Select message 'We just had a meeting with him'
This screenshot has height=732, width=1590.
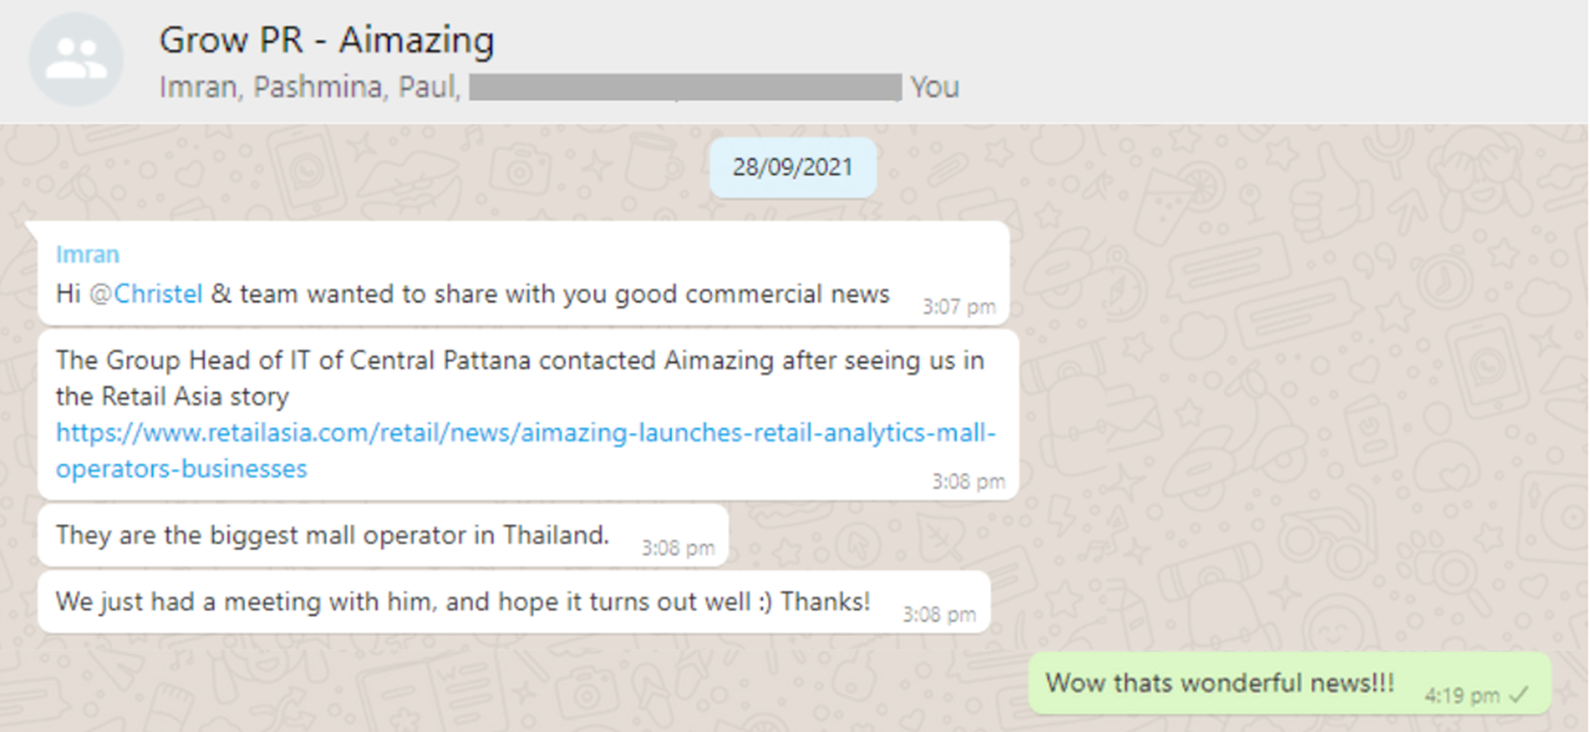pos(514,602)
